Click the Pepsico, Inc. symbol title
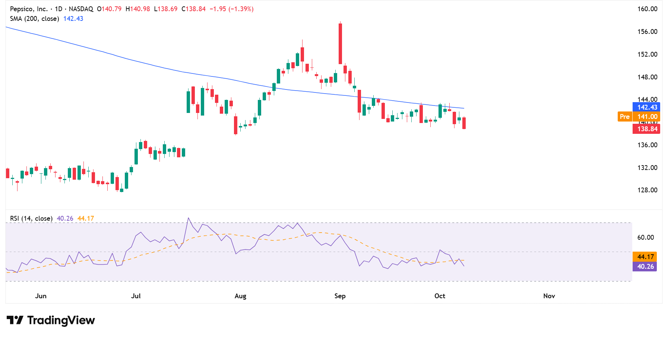 coord(29,9)
